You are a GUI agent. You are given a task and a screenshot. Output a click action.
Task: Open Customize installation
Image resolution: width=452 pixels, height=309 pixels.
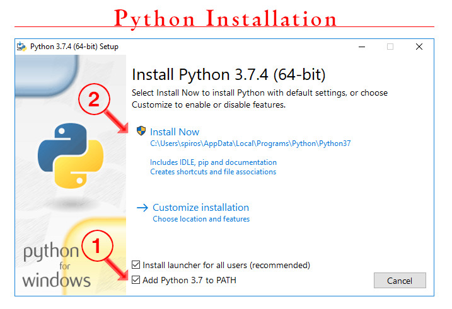tap(200, 208)
